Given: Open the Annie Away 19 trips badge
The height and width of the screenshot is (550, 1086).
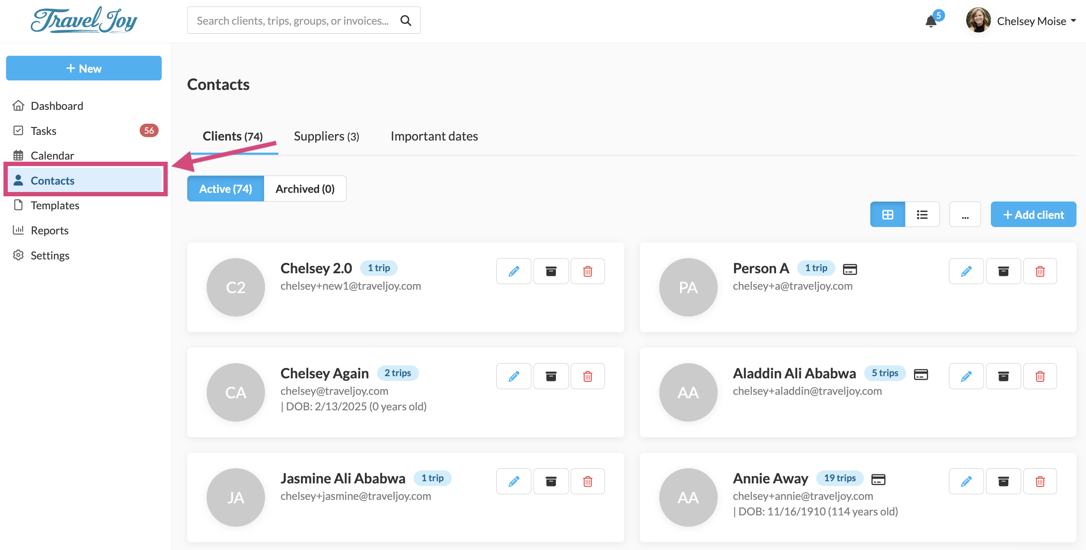Looking at the screenshot, I should (840, 478).
